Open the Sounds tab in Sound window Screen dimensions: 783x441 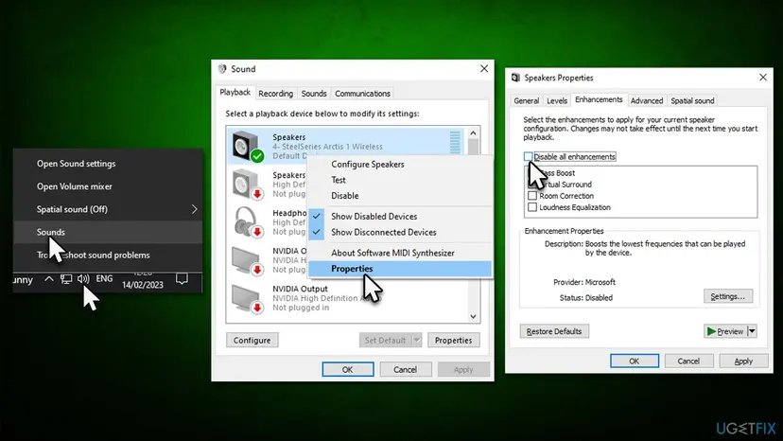314,94
